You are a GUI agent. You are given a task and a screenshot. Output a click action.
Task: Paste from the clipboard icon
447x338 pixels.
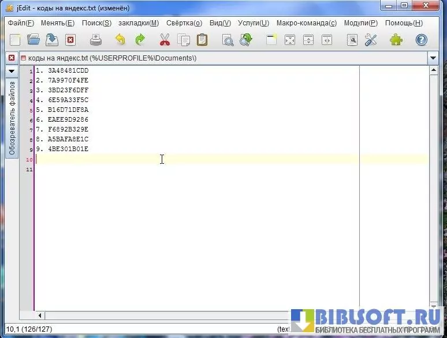point(202,40)
